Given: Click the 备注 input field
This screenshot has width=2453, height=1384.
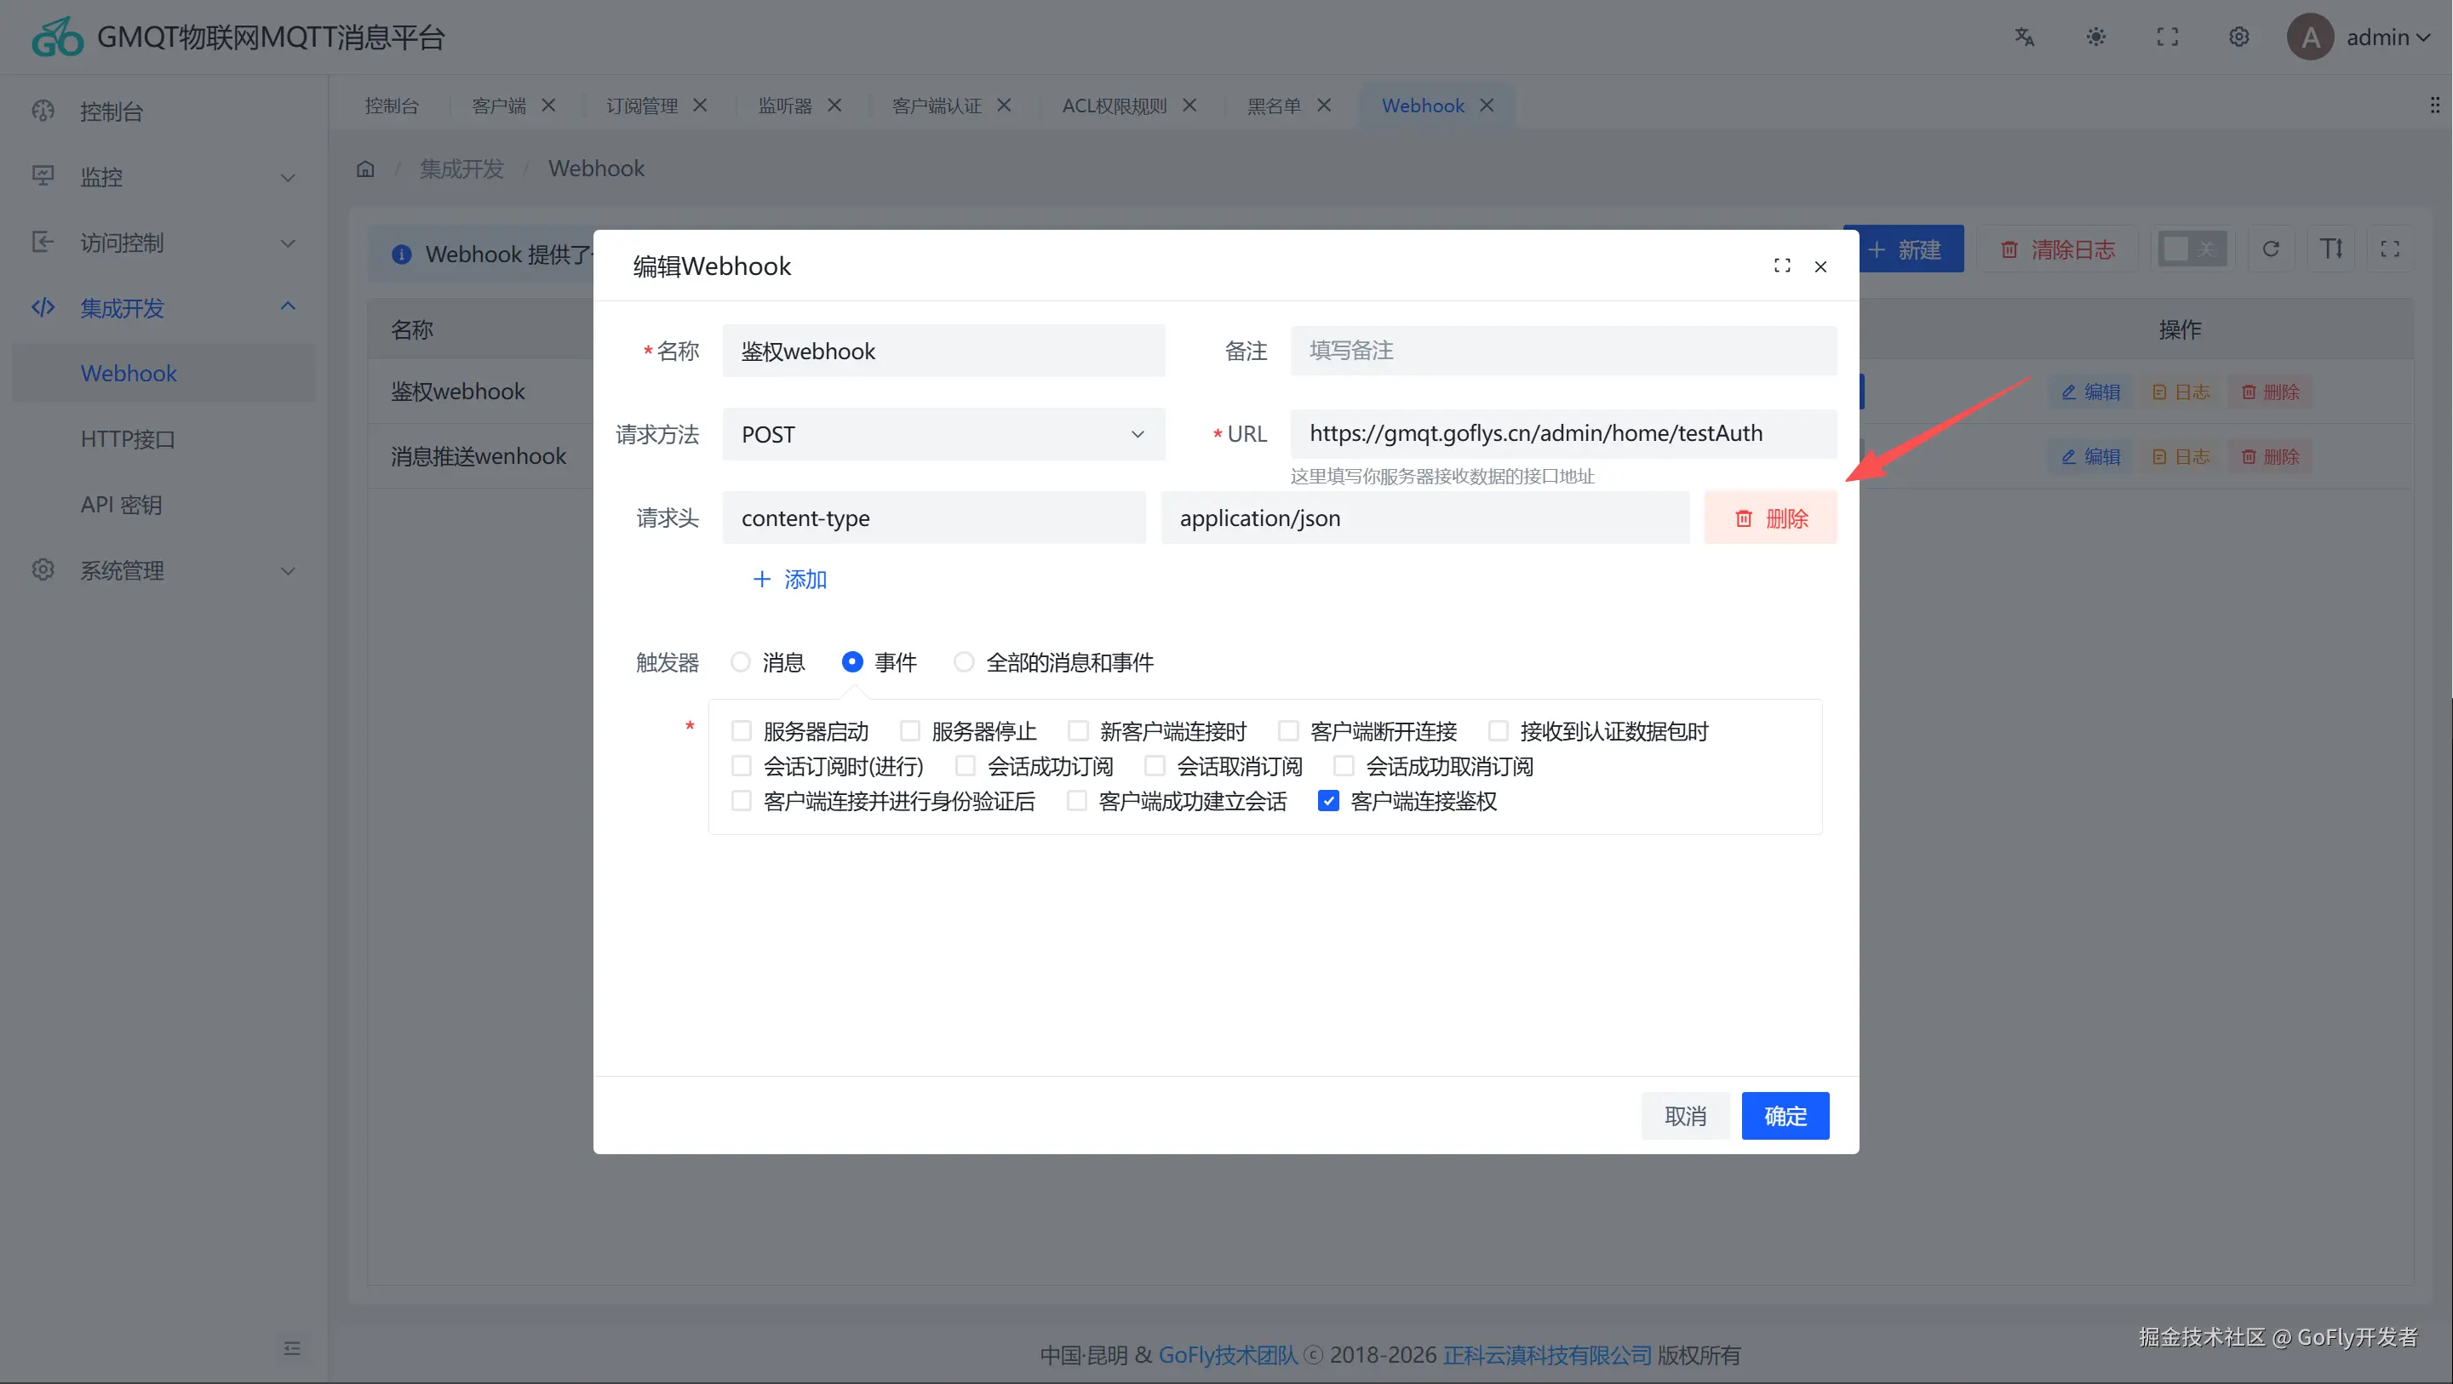Looking at the screenshot, I should [x=1563, y=352].
